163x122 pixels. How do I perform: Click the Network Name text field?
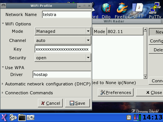click(66, 14)
